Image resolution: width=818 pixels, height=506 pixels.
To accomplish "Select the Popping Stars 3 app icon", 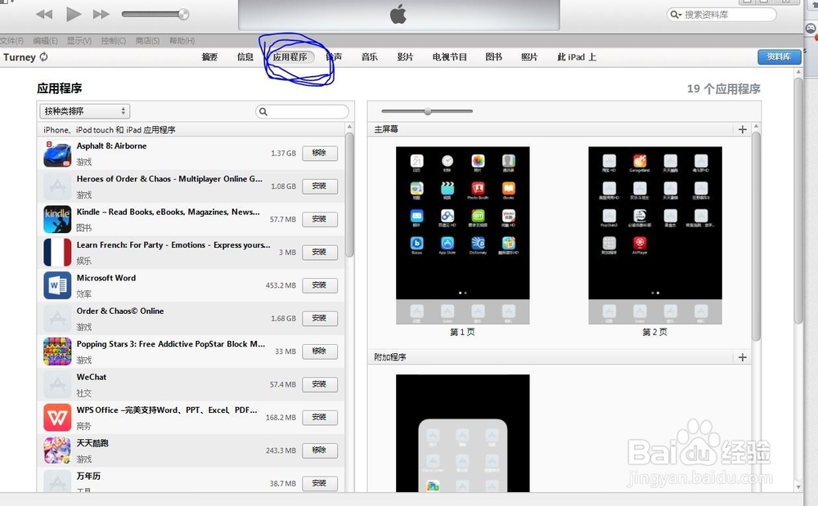I will click(56, 351).
